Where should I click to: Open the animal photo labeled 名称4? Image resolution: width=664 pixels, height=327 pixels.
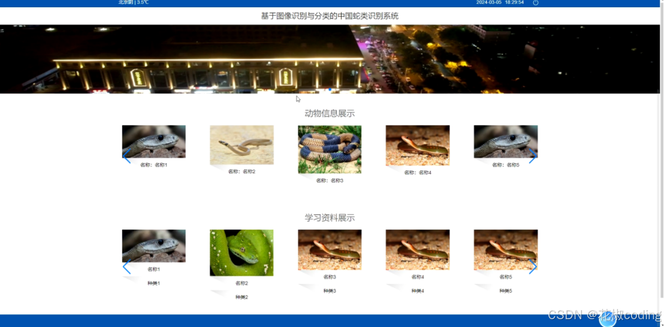pos(418,145)
